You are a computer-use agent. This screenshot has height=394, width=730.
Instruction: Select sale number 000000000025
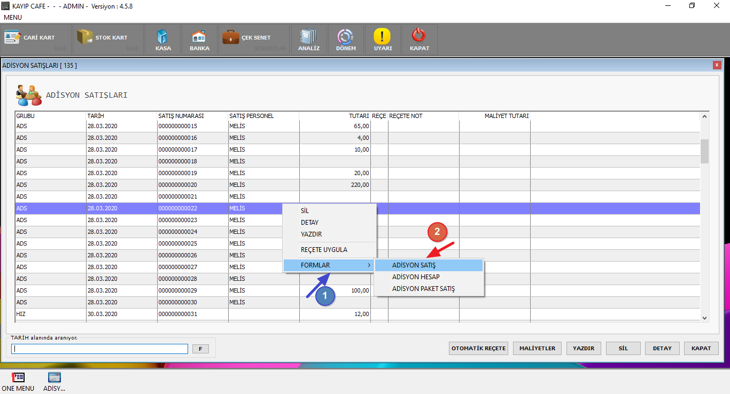(192, 243)
